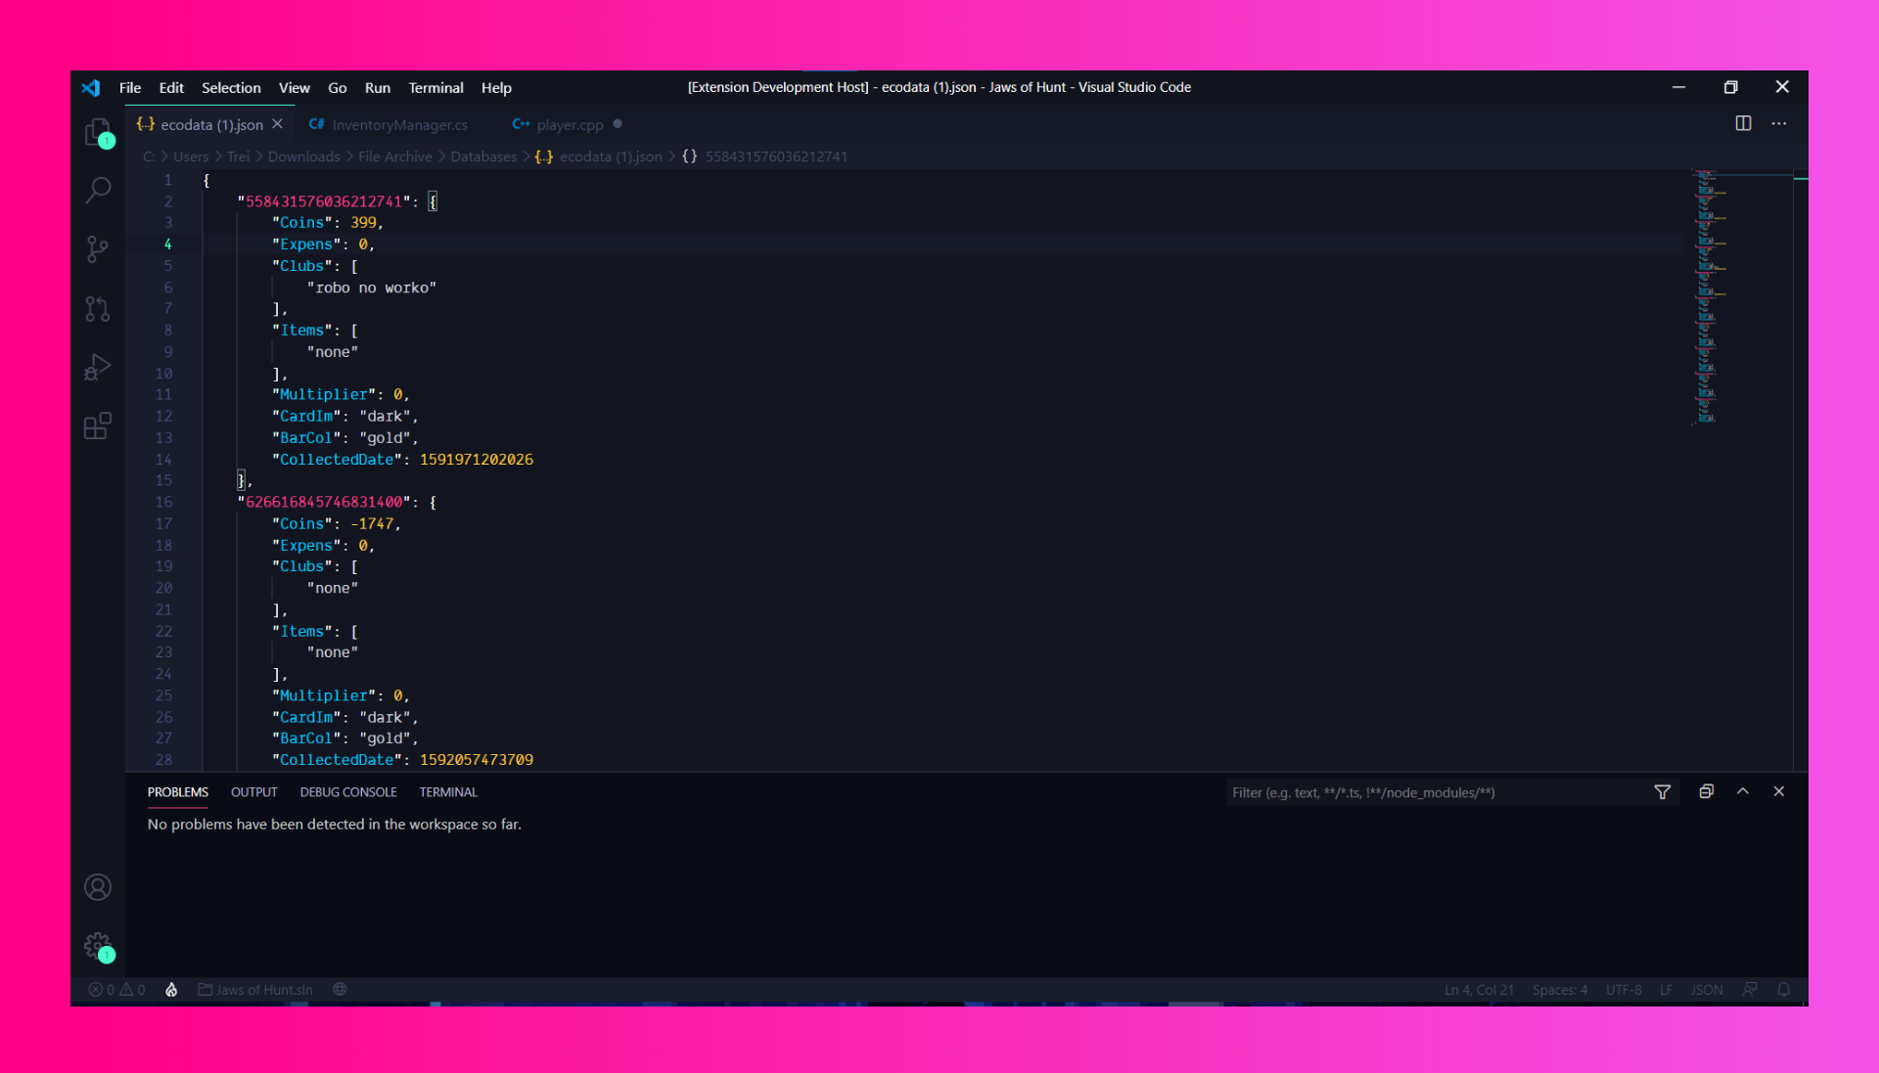The width and height of the screenshot is (1879, 1073).
Task: Open the Source Control view
Action: pyautogui.click(x=97, y=249)
